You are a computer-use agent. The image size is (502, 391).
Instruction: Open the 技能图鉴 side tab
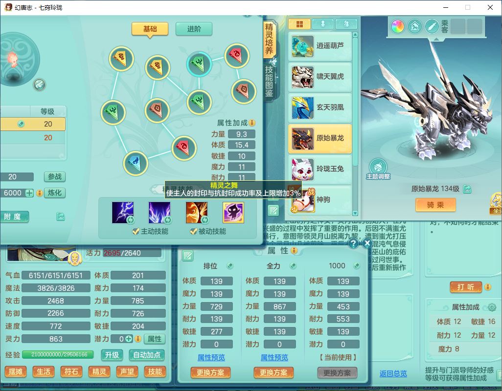point(269,81)
